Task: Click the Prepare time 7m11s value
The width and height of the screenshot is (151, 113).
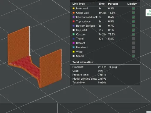Action: pyautogui.click(x=102, y=75)
